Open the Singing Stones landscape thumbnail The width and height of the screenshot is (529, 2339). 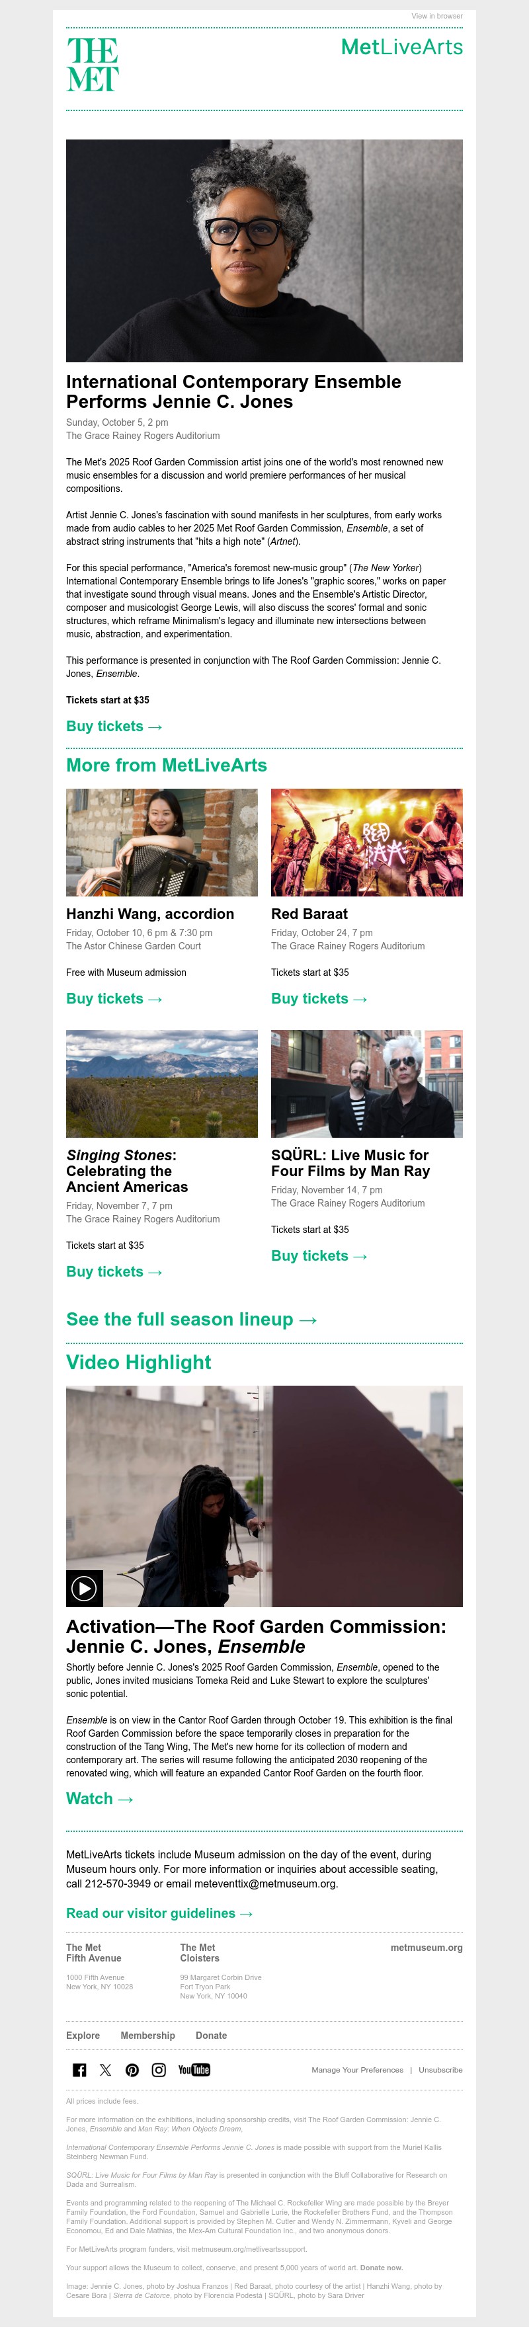(x=162, y=1084)
